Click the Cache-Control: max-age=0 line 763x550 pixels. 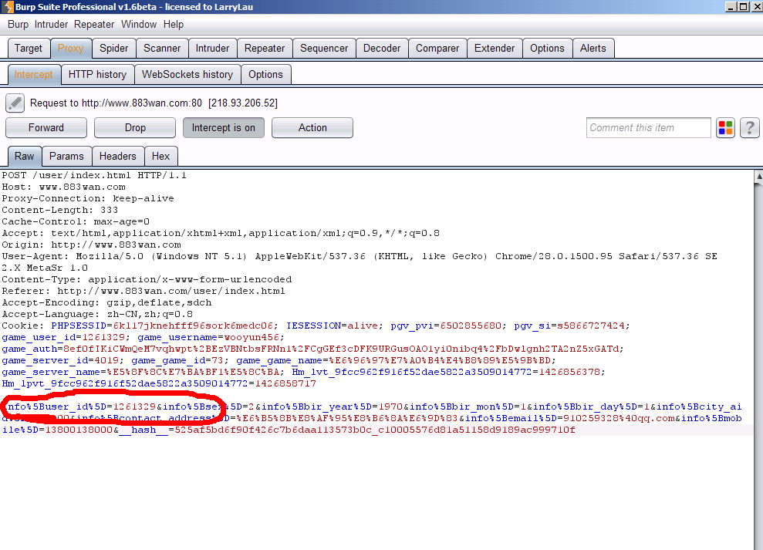click(76, 221)
